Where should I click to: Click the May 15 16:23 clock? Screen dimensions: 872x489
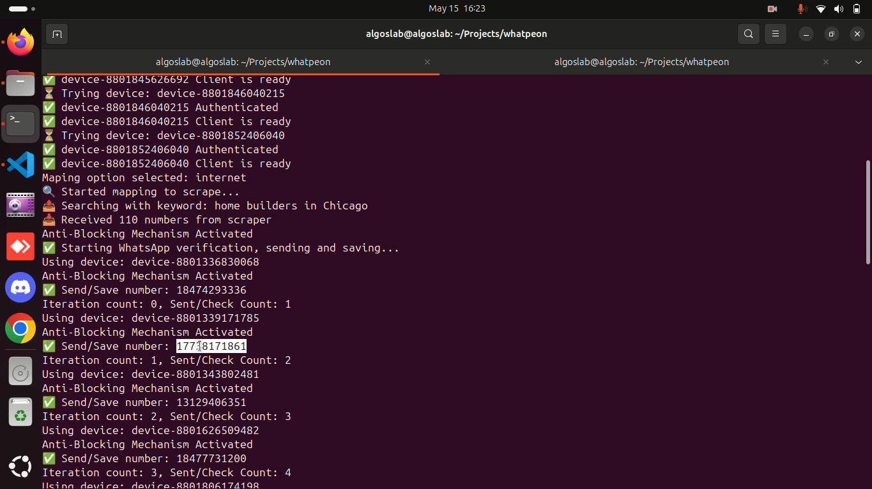pyautogui.click(x=457, y=8)
